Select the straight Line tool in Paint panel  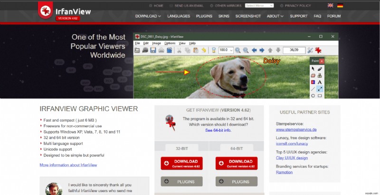pyautogui.click(x=313, y=89)
